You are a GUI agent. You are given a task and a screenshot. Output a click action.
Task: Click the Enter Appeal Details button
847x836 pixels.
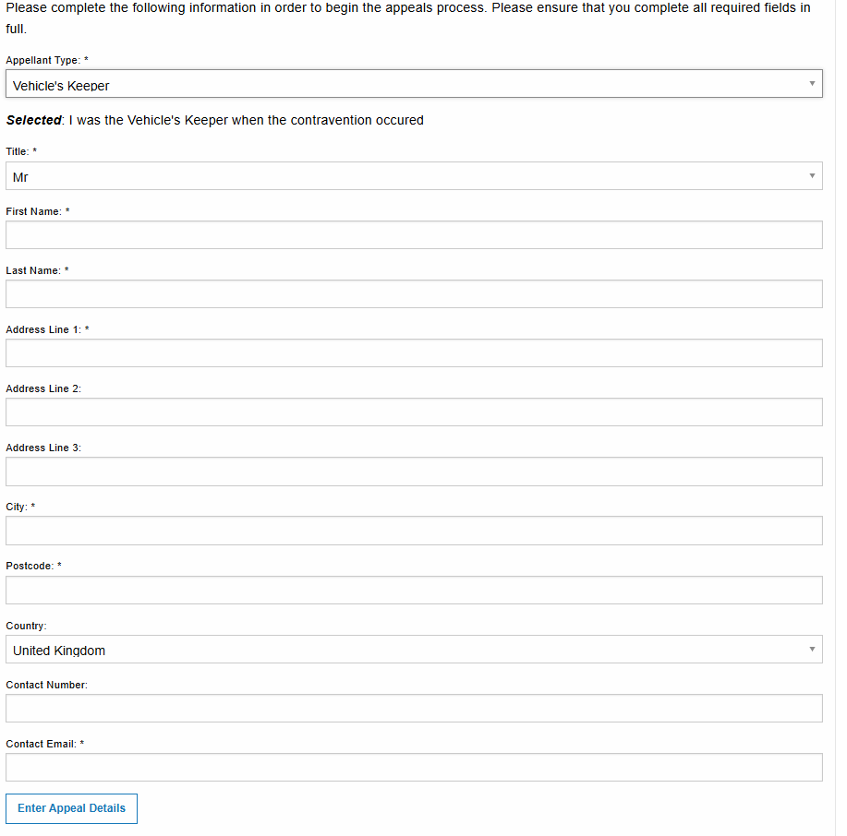[71, 808]
